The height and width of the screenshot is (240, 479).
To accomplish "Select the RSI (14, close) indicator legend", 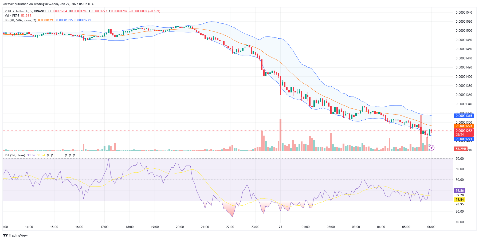I will pyautogui.click(x=15, y=155).
